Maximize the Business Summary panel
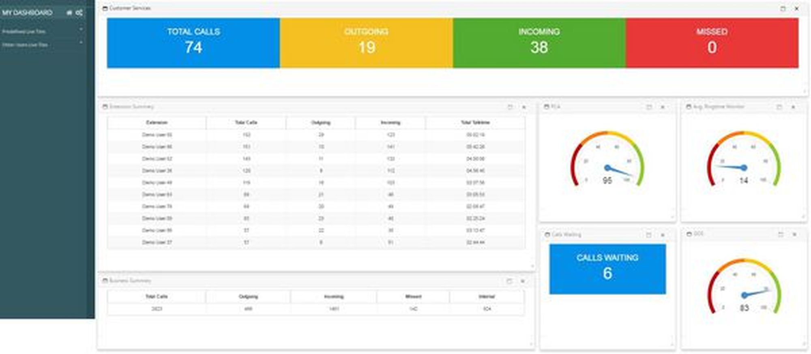 [509, 281]
